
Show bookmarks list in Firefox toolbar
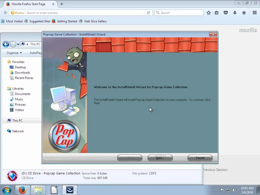tap(217, 13)
